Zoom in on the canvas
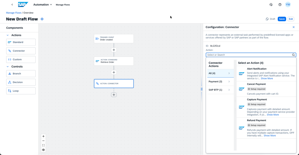The height and width of the screenshot is (155, 299). tap(44, 136)
